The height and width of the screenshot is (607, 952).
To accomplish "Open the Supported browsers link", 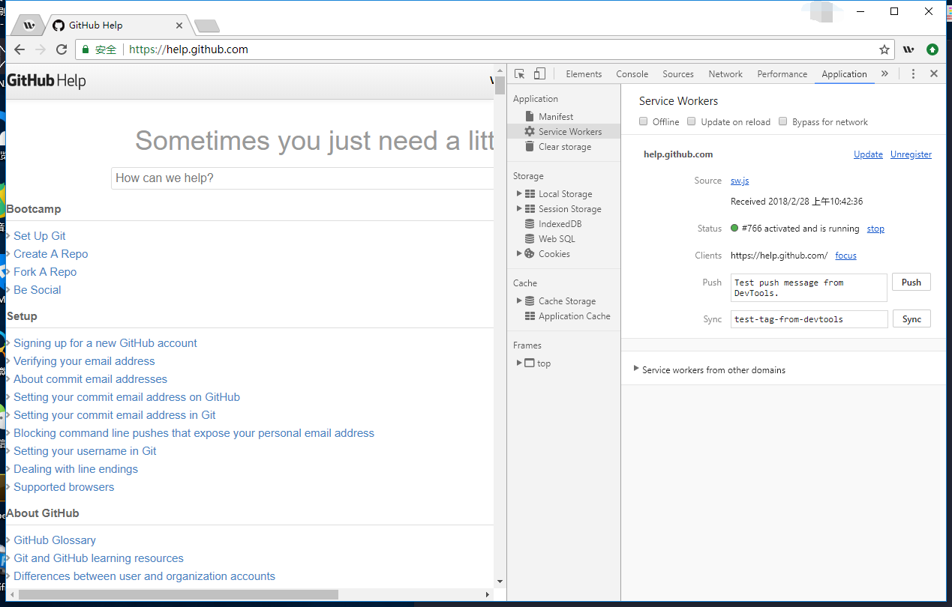I will (x=64, y=487).
